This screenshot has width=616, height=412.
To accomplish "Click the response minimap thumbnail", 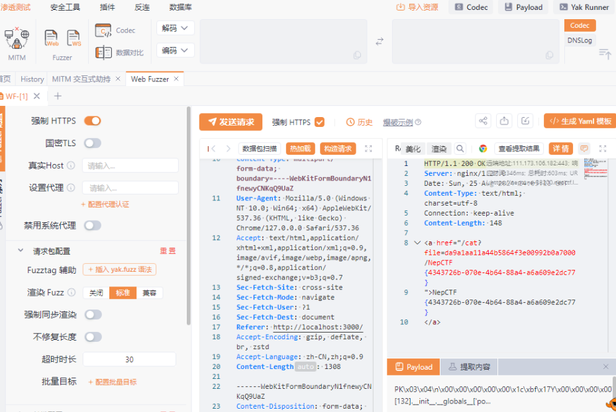I will pos(595,169).
